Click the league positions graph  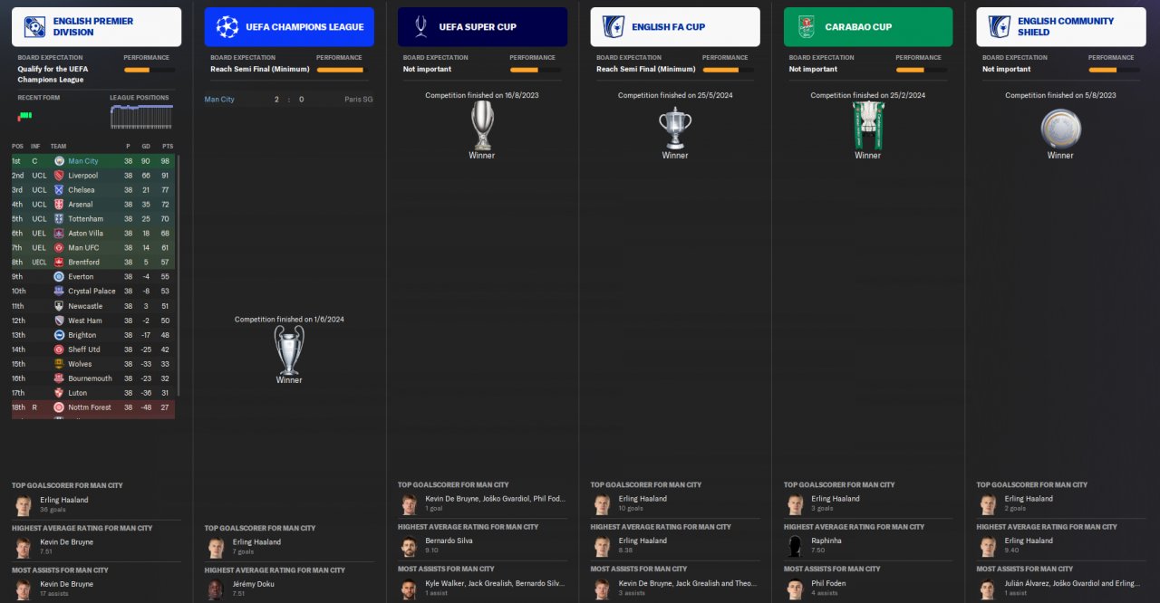141,117
